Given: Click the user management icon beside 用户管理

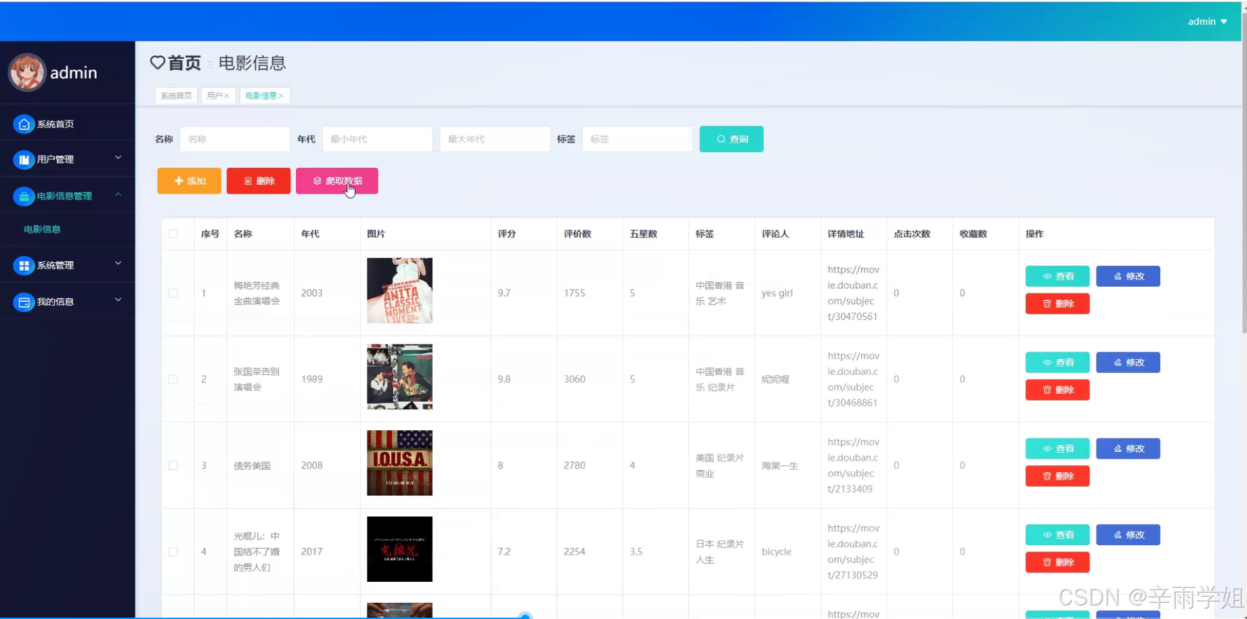Looking at the screenshot, I should [x=24, y=160].
